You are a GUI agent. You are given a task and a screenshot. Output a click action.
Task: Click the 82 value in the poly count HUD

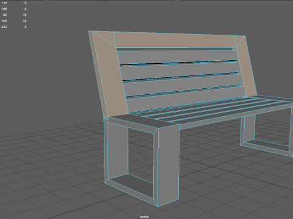[5, 15]
